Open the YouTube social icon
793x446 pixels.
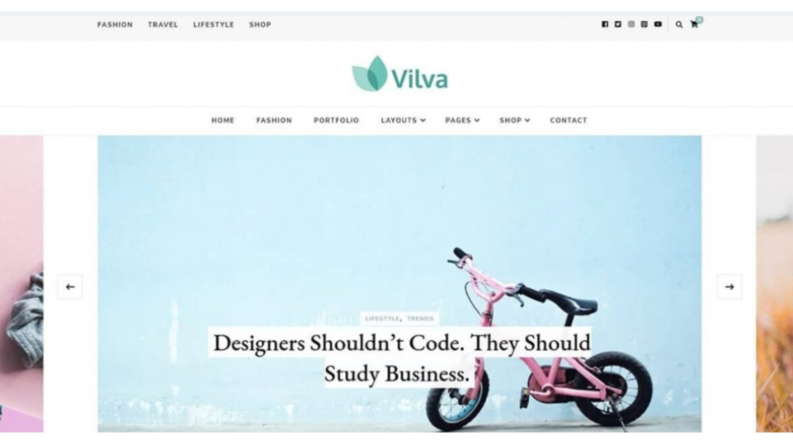click(658, 24)
